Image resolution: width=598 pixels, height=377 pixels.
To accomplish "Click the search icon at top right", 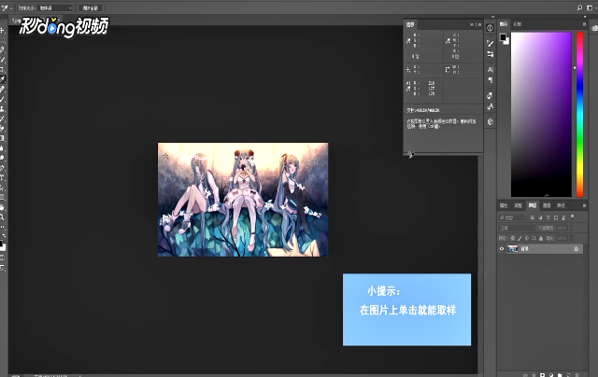I will (x=579, y=7).
